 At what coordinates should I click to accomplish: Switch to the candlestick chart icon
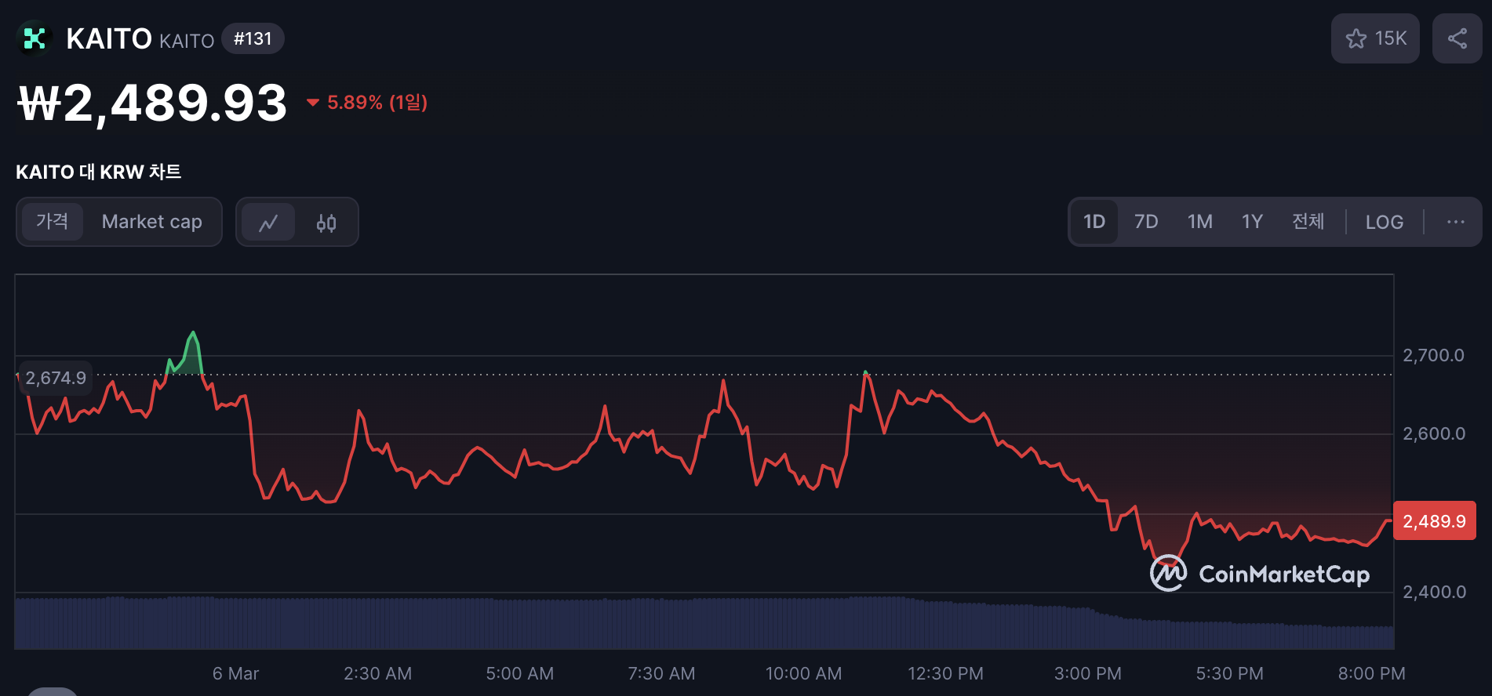pyautogui.click(x=326, y=223)
